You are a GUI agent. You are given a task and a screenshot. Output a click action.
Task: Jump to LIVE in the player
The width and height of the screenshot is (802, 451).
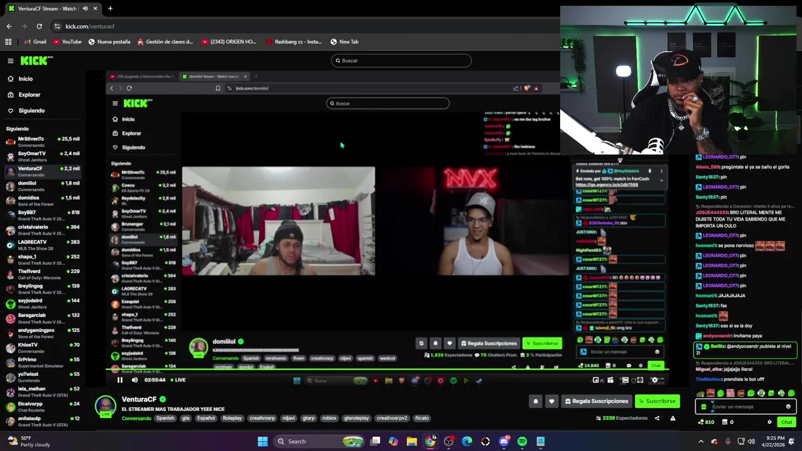click(x=178, y=380)
